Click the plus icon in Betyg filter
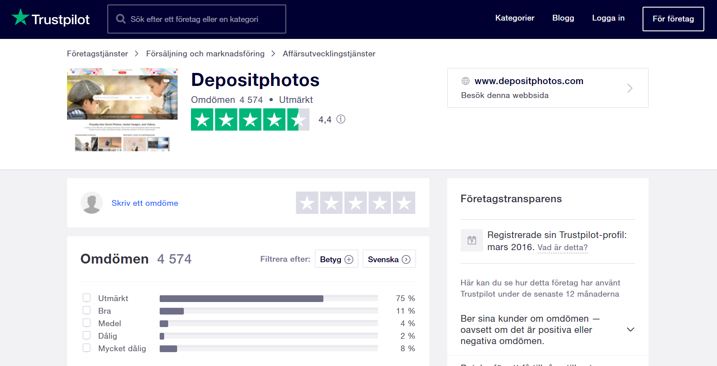The height and width of the screenshot is (366, 717). click(349, 260)
